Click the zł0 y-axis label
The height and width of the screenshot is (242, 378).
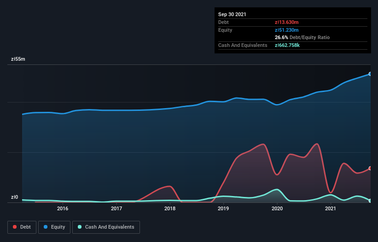[14, 197]
